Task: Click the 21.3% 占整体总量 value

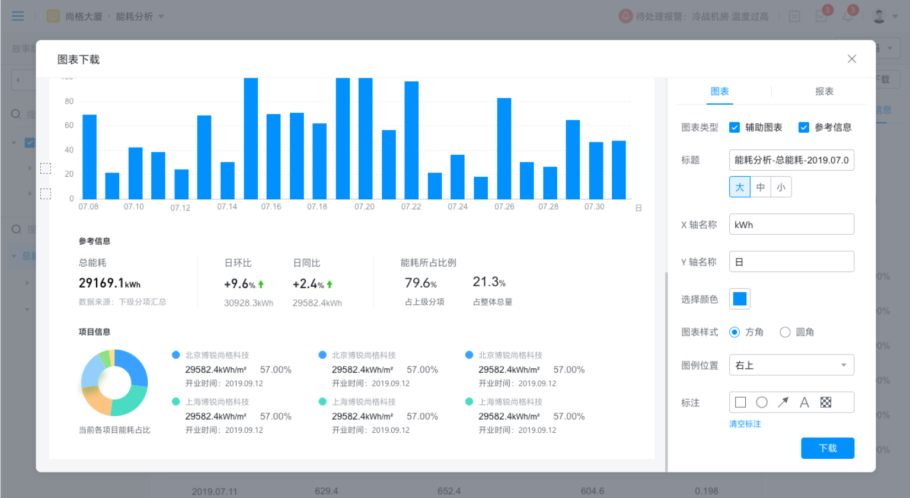Action: pos(489,282)
